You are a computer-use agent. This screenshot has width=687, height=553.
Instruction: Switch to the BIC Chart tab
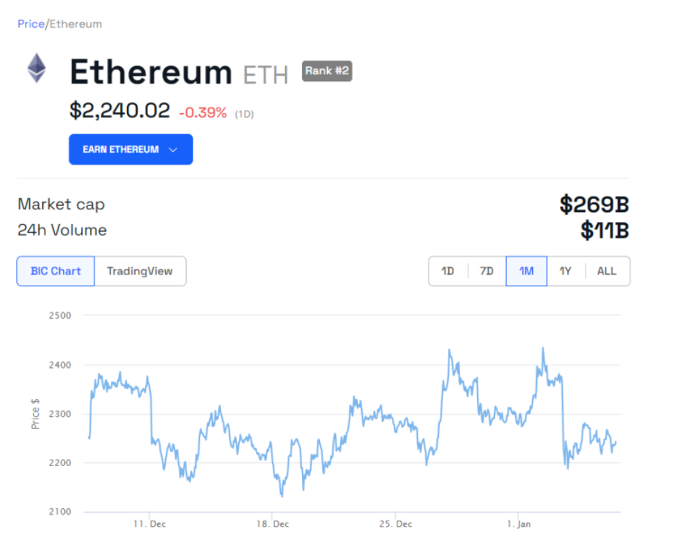[56, 271]
